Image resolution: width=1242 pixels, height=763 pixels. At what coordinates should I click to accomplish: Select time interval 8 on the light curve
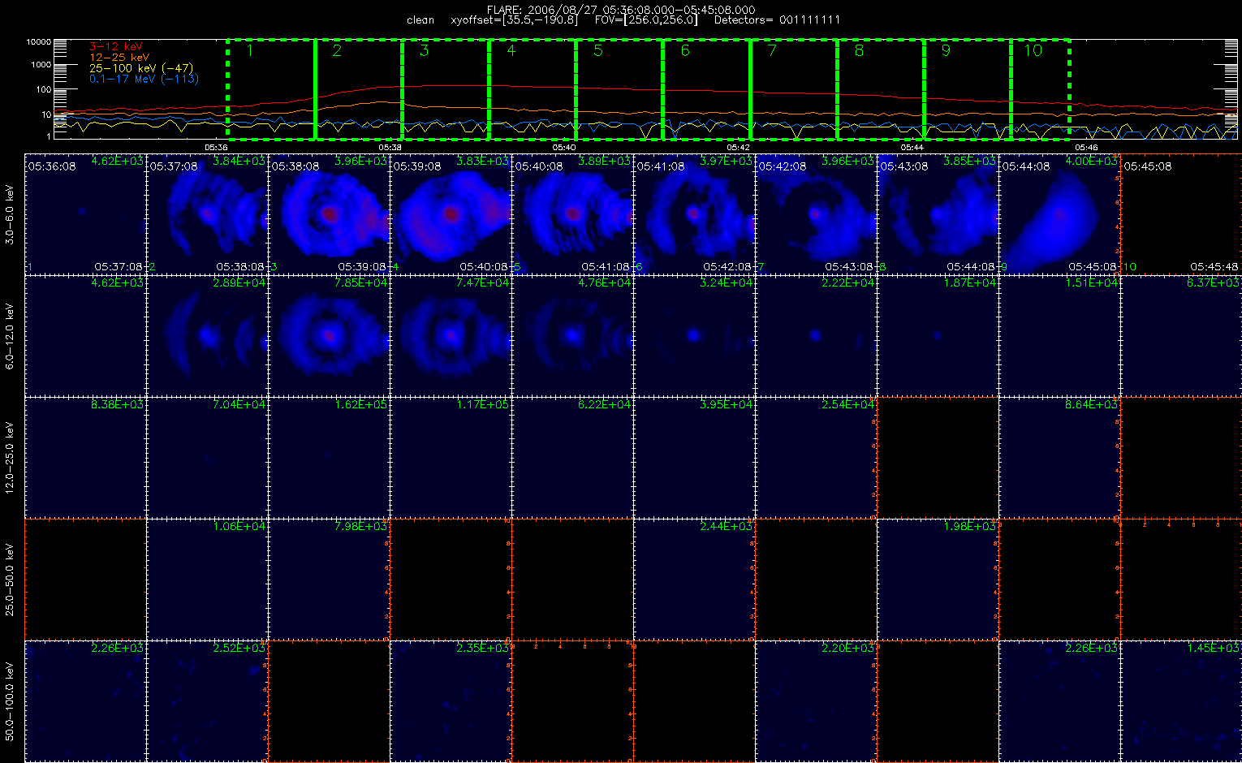coord(880,89)
